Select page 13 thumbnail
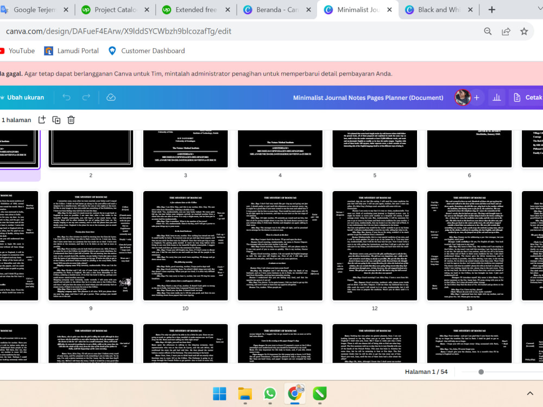Viewport: 543px width, 407px height. (469, 246)
